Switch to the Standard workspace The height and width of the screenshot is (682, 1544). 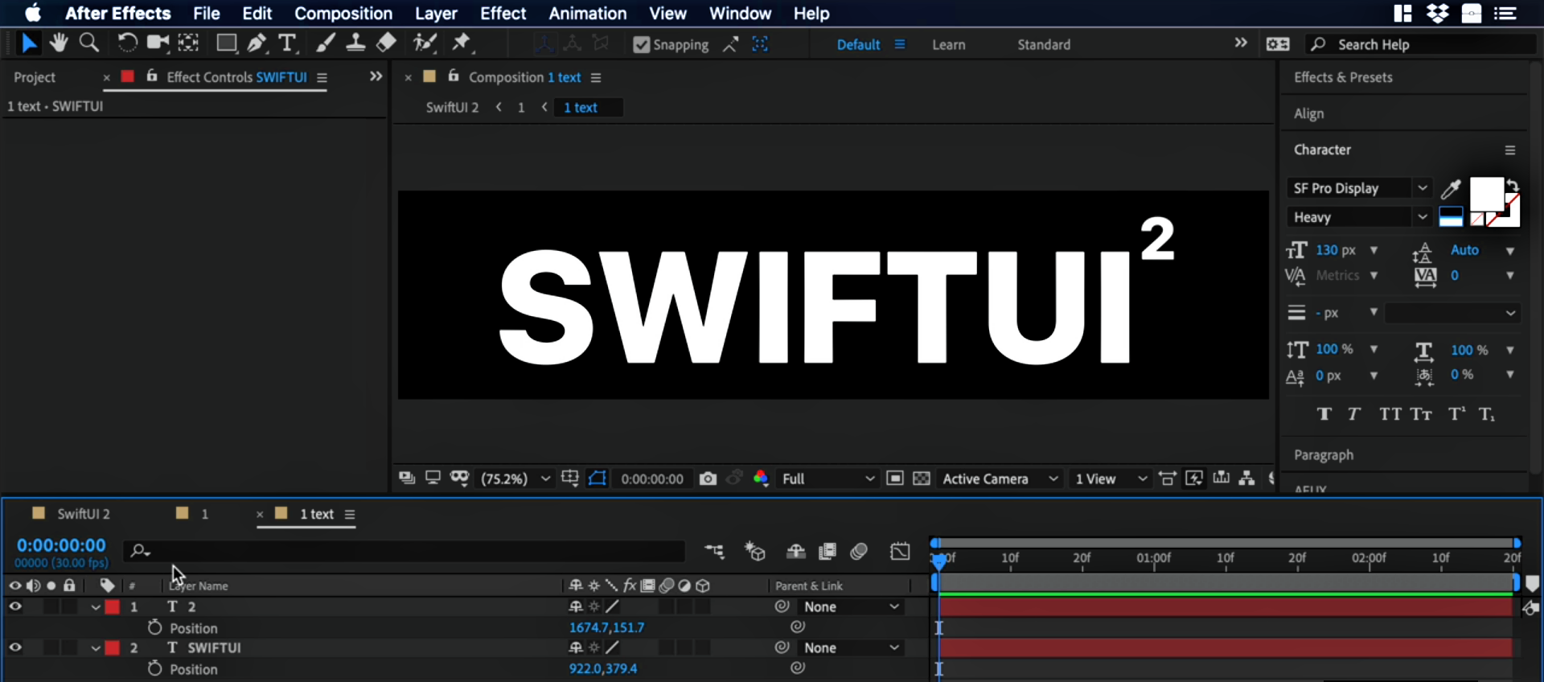1044,45
